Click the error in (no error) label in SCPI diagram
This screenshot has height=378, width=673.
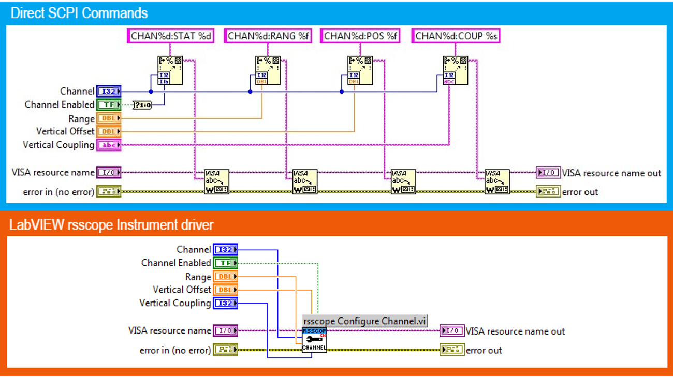(58, 192)
